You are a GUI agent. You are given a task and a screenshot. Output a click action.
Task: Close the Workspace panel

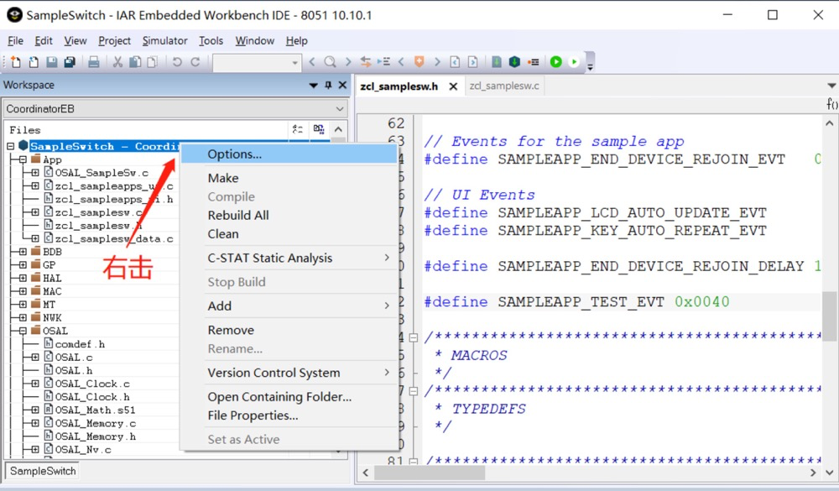pos(342,85)
